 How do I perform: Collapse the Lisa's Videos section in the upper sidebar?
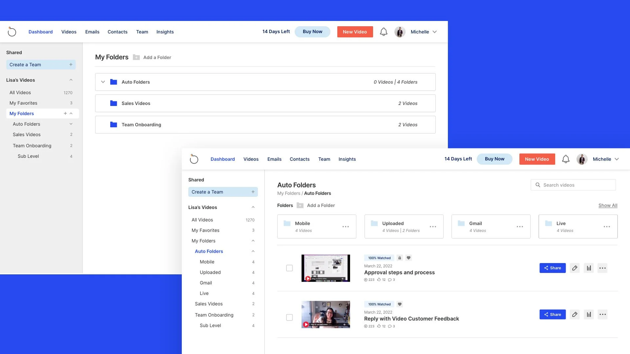(71, 80)
